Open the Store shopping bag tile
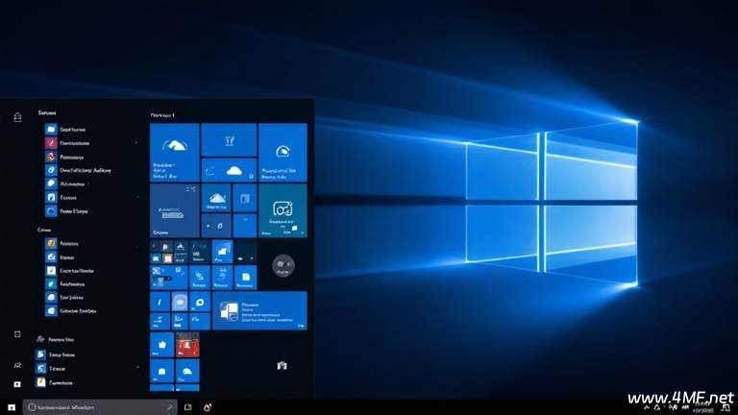738x415 pixels. [282, 365]
